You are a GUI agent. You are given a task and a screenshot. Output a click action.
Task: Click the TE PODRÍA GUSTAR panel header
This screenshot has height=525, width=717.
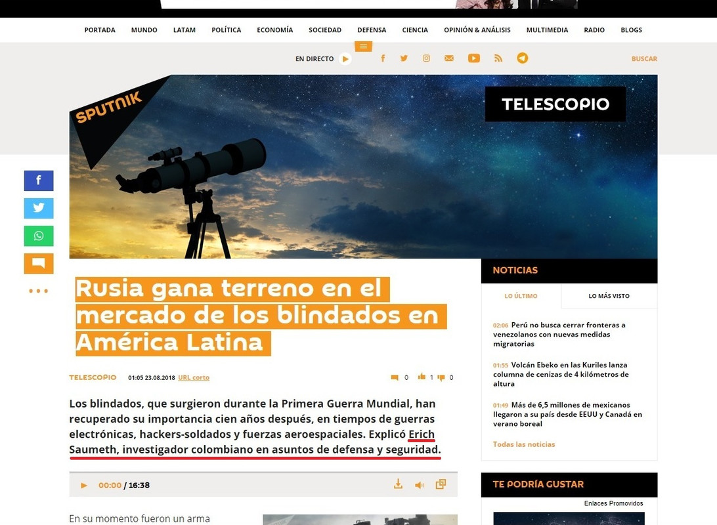[x=569, y=484]
